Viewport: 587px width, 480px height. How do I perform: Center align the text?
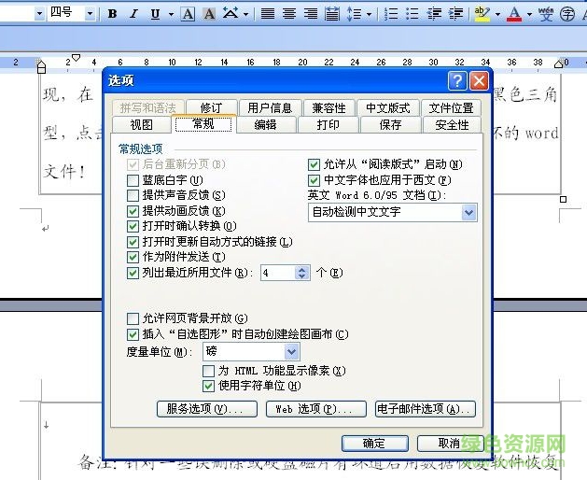(x=289, y=14)
